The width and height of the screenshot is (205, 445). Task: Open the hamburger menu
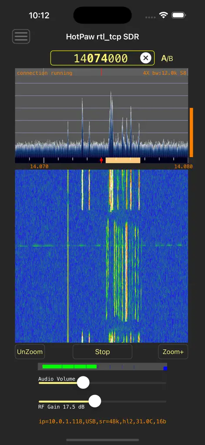coord(21,37)
